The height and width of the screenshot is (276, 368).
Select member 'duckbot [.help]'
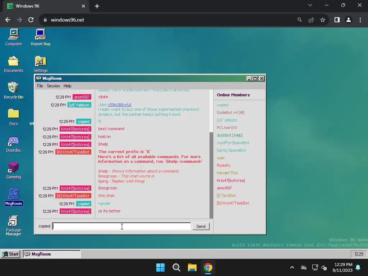pos(230,135)
